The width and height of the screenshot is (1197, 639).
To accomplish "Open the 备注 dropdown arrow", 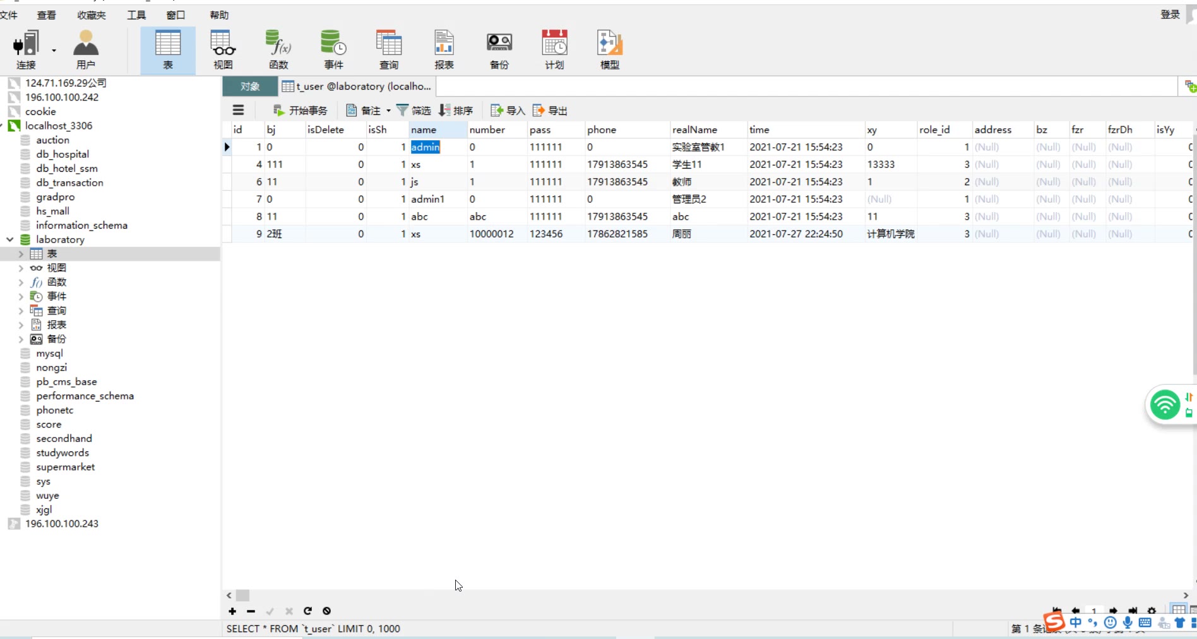I will click(x=388, y=110).
